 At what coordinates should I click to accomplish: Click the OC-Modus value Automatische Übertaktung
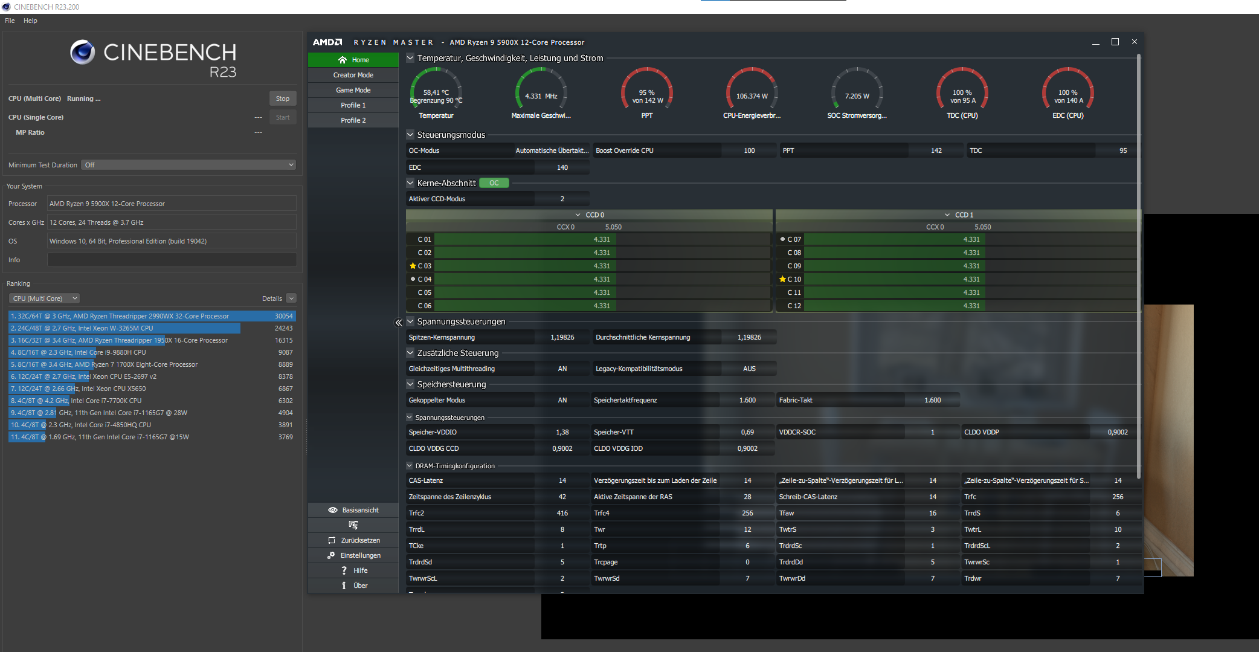[552, 150]
